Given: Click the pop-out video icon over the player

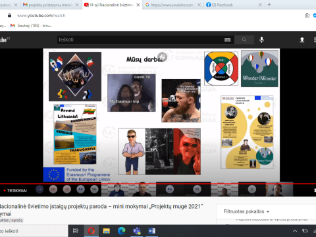Looking at the screenshot, I should tap(163, 57).
